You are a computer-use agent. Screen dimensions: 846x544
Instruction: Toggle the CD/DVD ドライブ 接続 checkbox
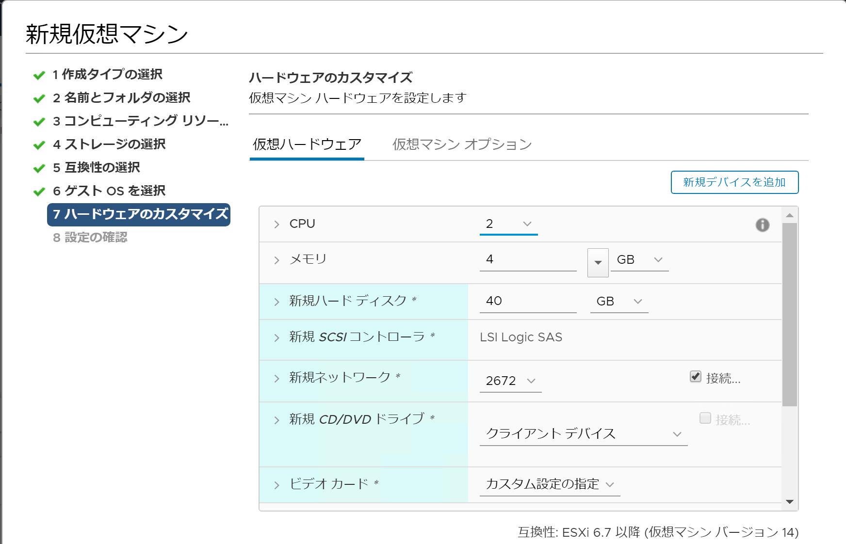[705, 418]
